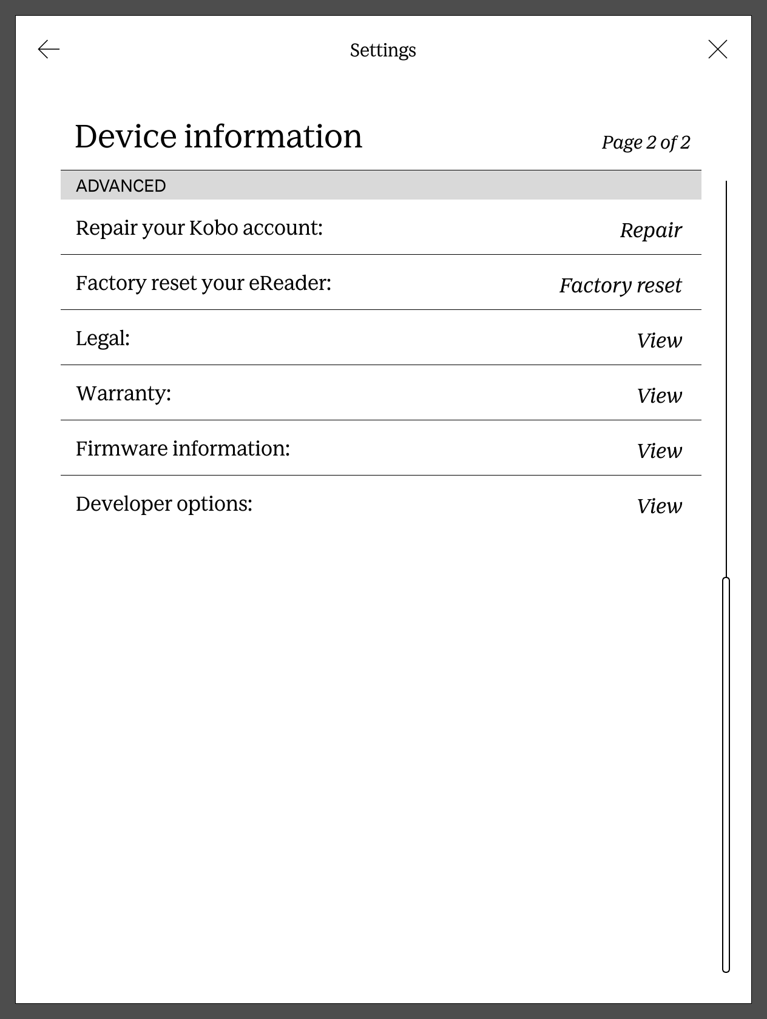This screenshot has width=767, height=1019.
Task: Tap Repair for the Kobo account
Action: pyautogui.click(x=650, y=230)
